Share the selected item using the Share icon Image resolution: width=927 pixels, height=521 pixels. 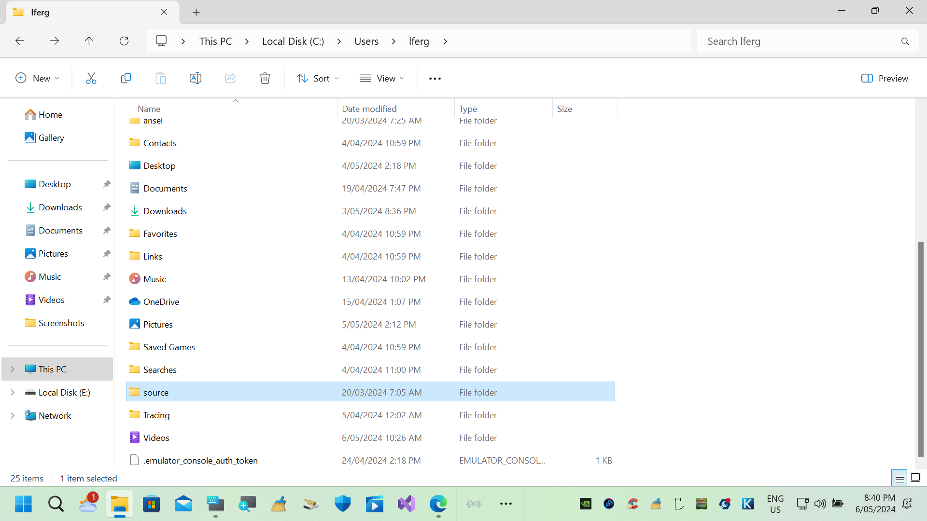click(x=230, y=78)
